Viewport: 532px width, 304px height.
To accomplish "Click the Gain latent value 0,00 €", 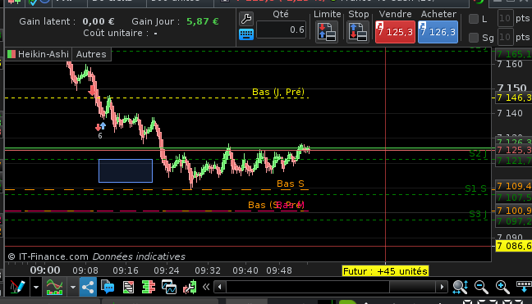I will 99,21.
